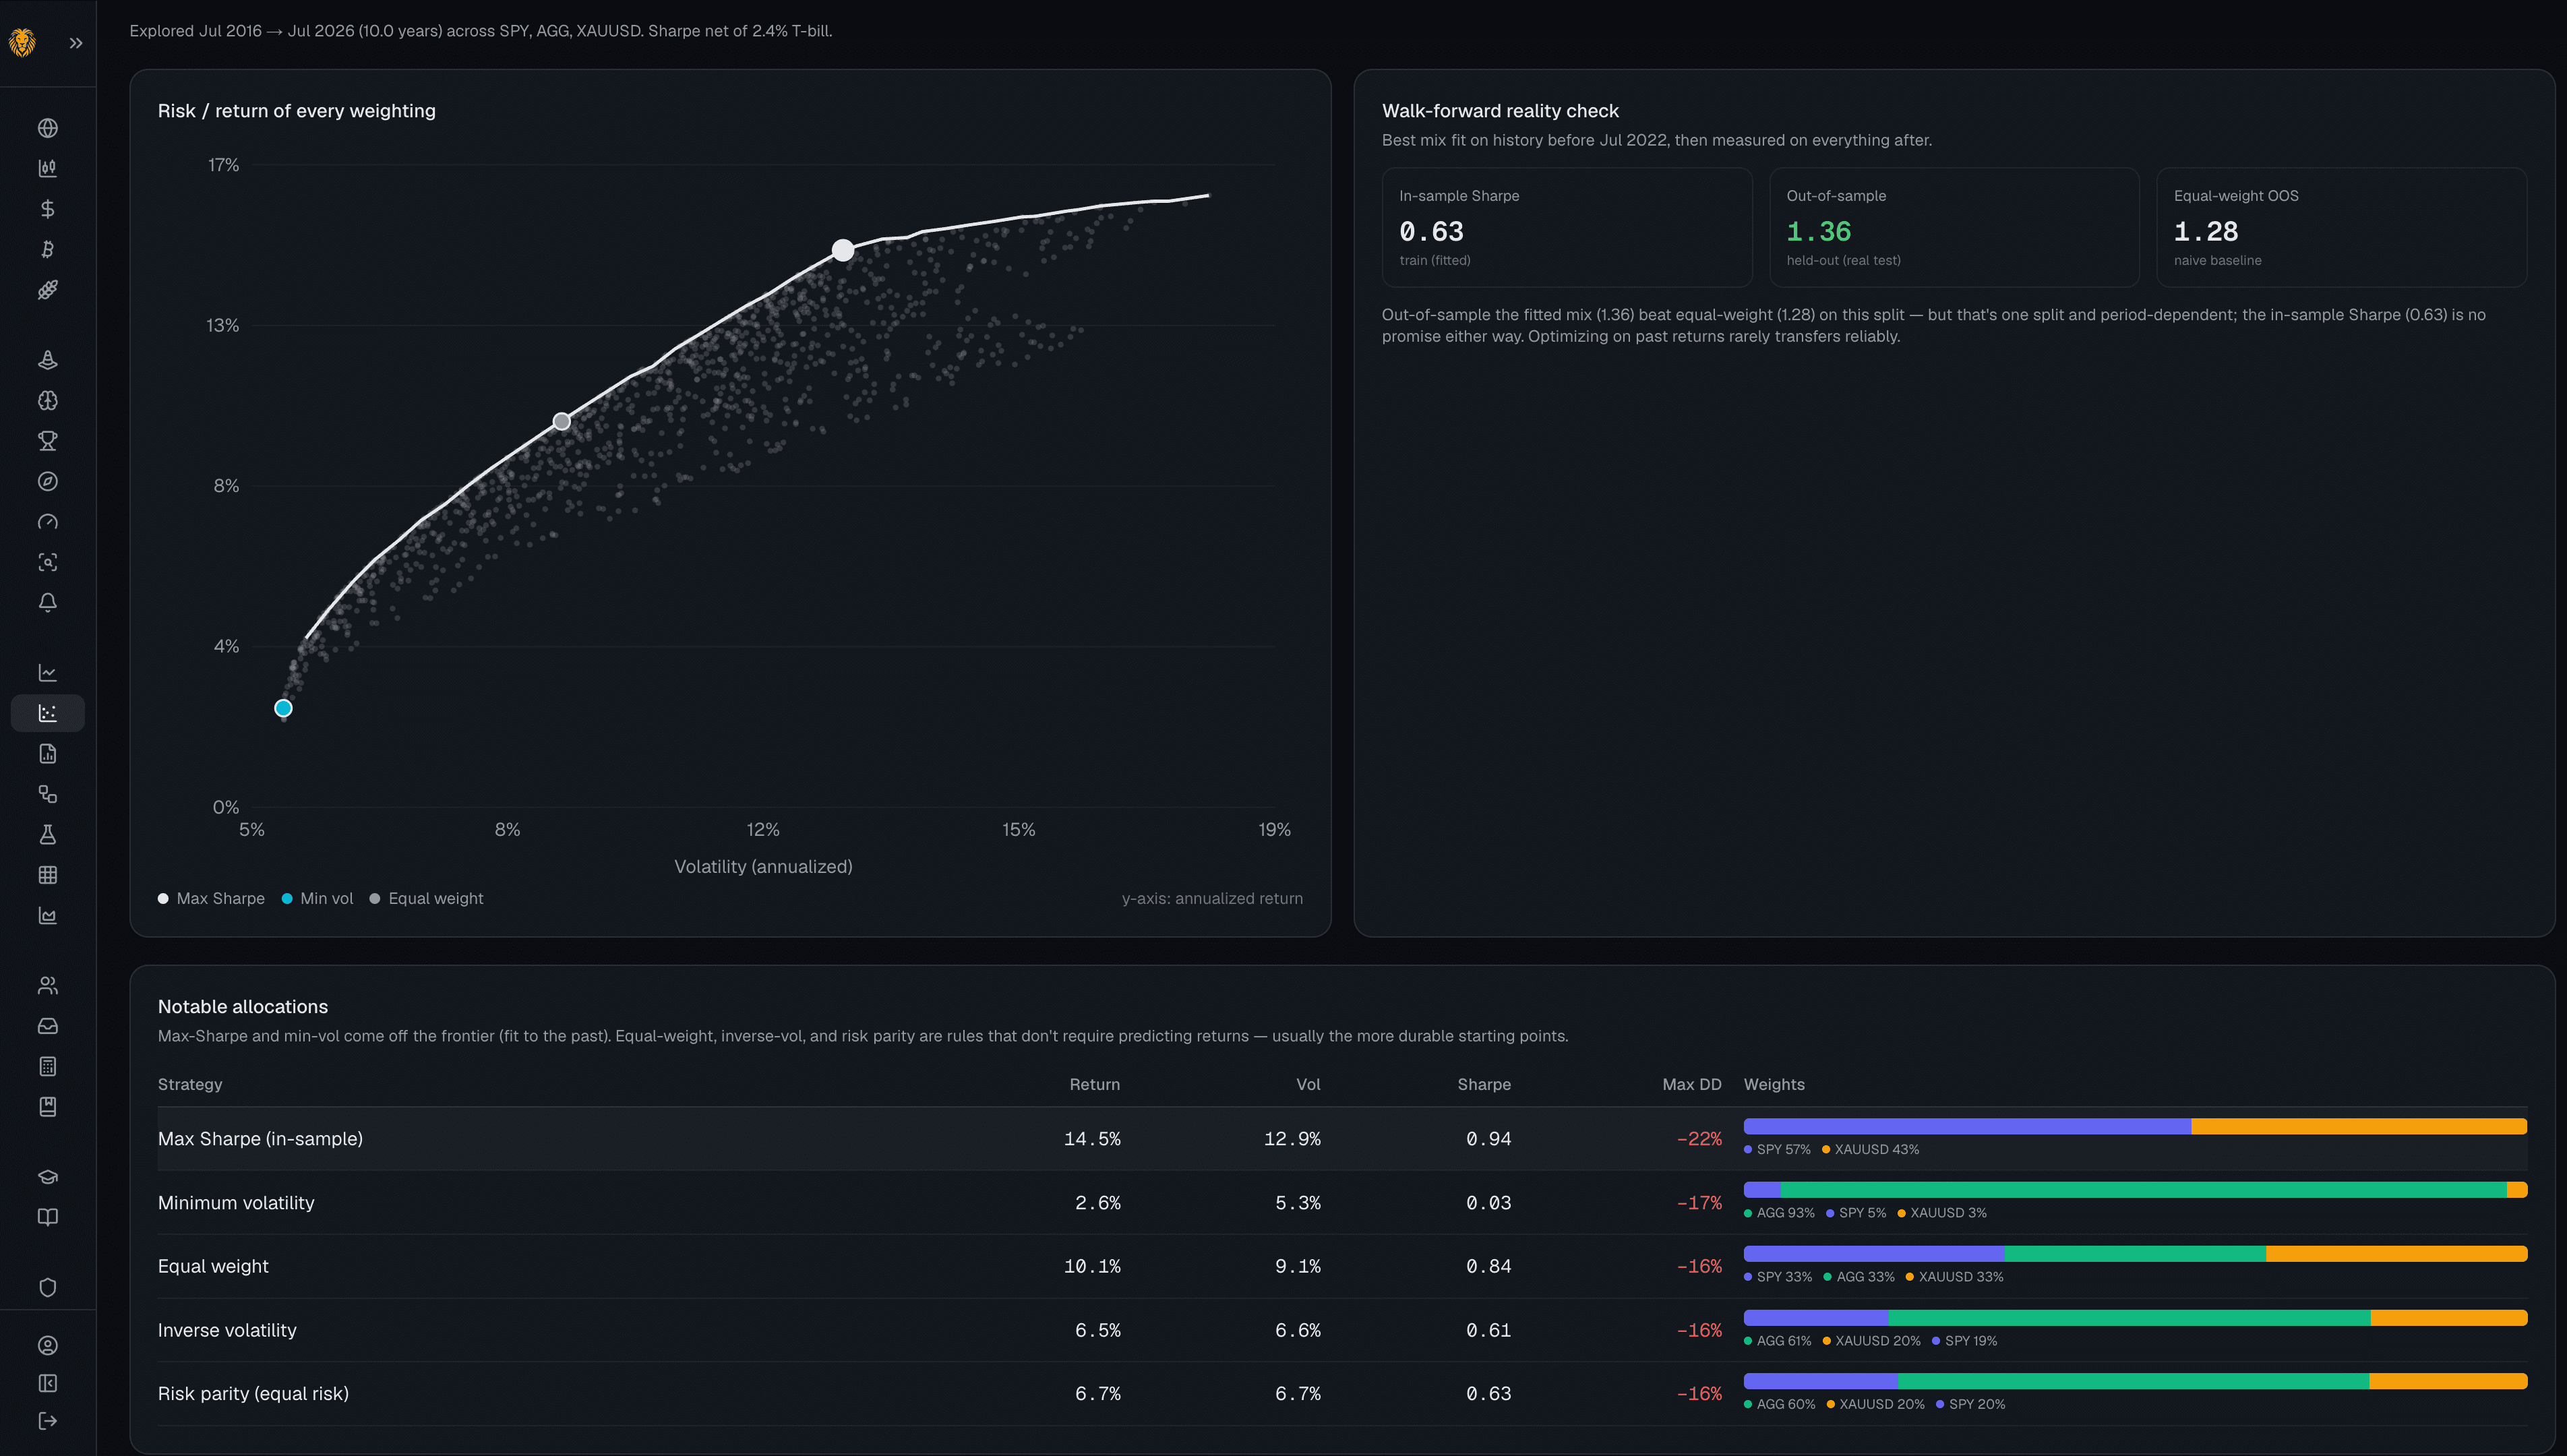Click the Strategy column header
The height and width of the screenshot is (1456, 2567).
[190, 1084]
